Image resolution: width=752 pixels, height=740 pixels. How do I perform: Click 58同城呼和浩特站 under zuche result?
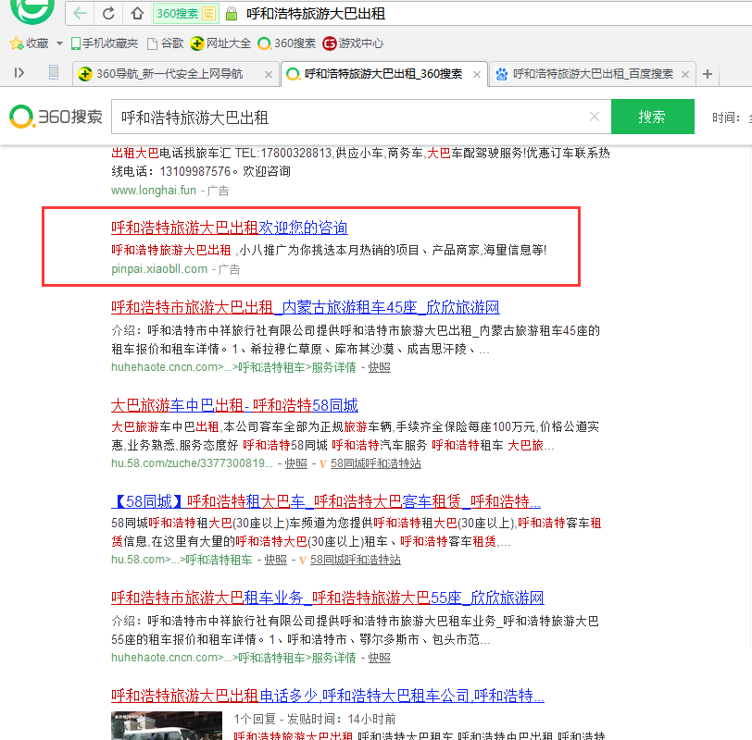point(375,463)
